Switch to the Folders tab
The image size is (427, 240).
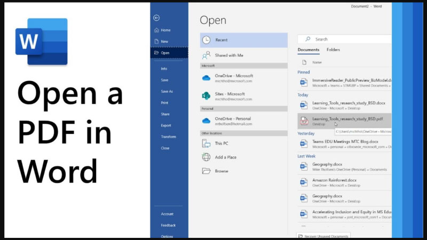tap(333, 50)
